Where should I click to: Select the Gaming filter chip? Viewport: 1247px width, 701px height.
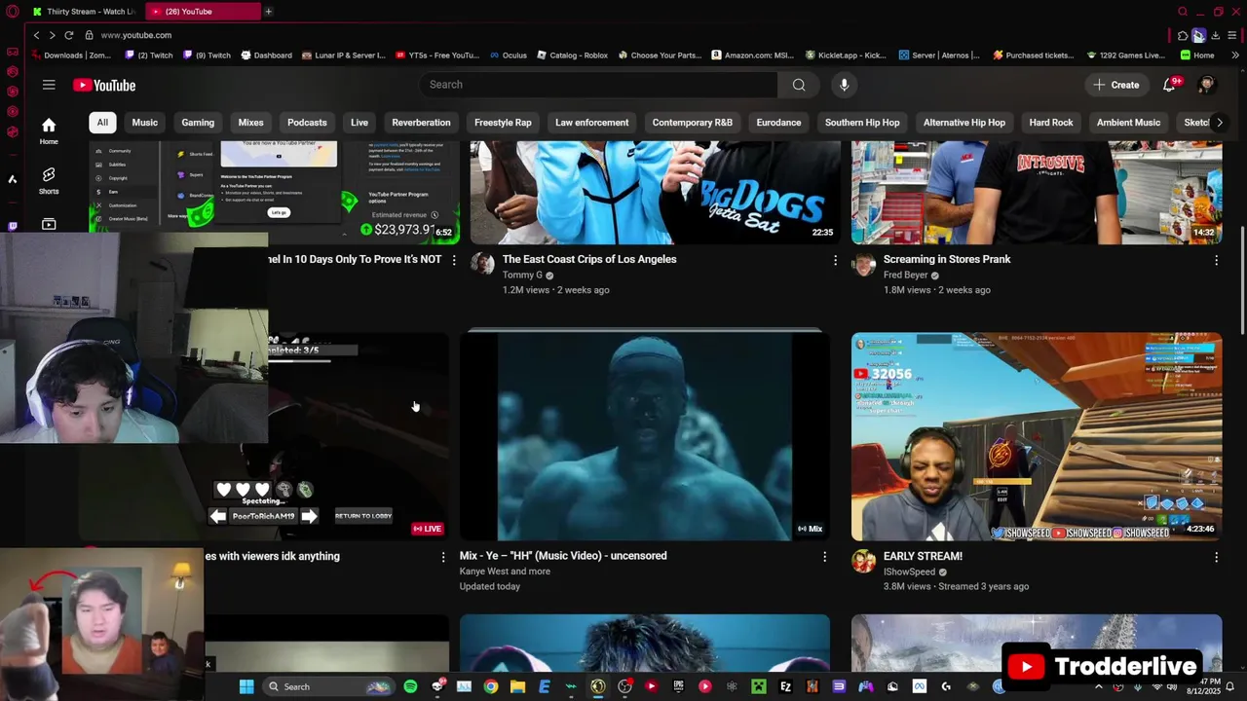pyautogui.click(x=198, y=123)
